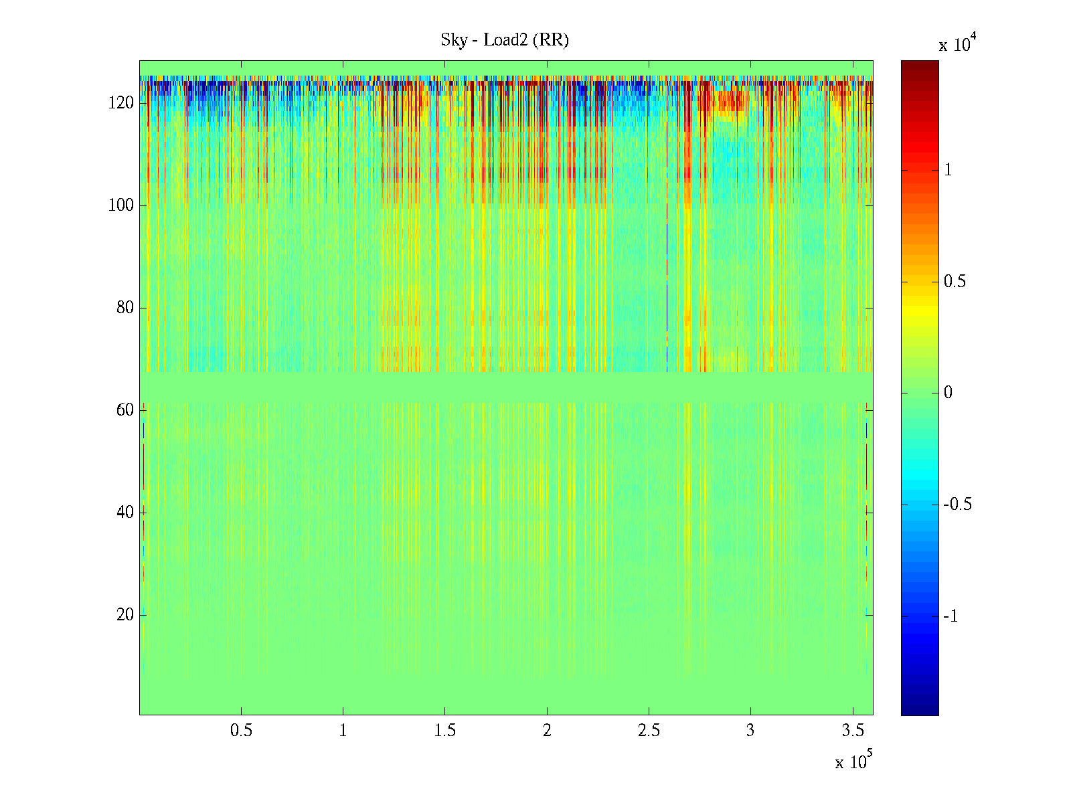Click the colorbar tick label -0.5
This screenshot has width=1071, height=803.
click(957, 505)
